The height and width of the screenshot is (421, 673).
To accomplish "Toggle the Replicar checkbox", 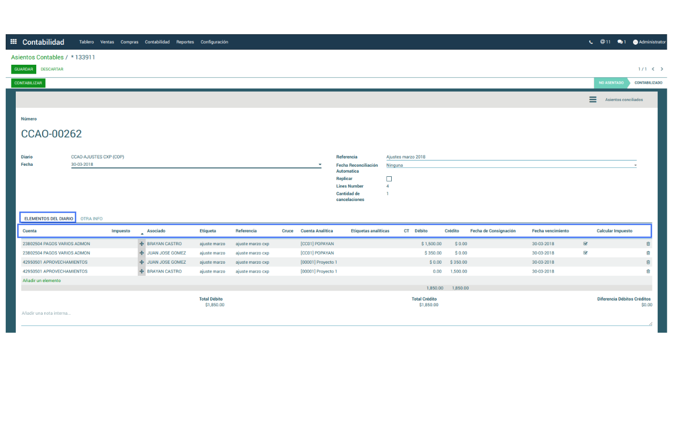I will tap(389, 179).
